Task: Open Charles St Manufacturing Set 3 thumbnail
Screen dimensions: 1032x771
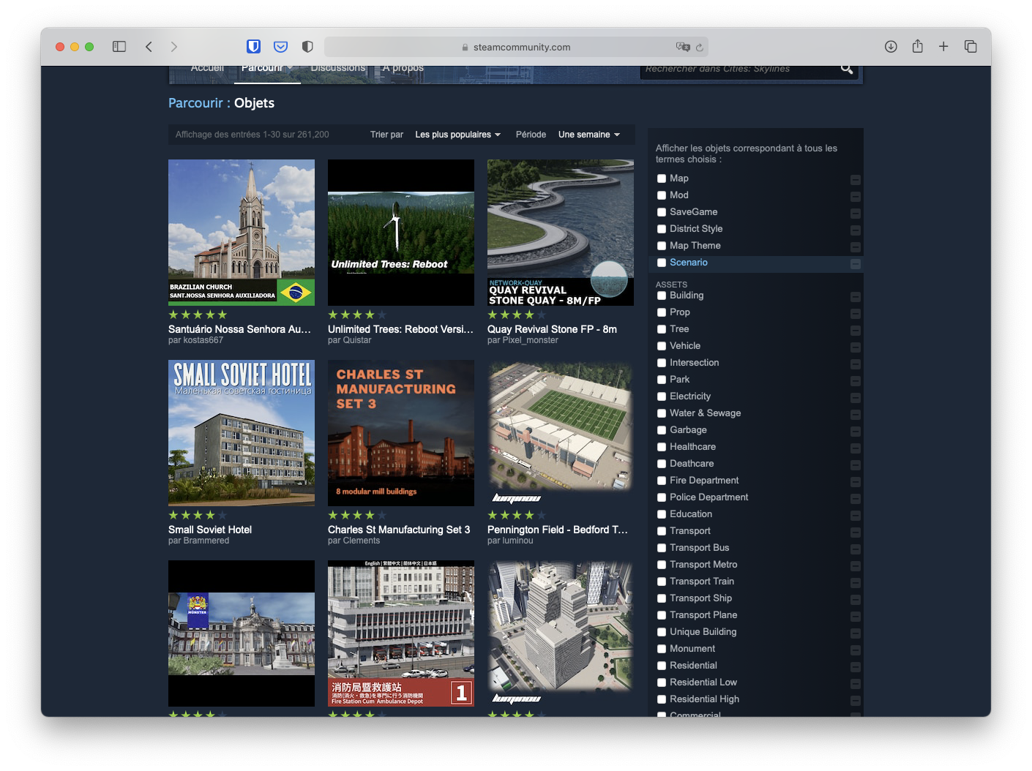Action: (x=401, y=433)
